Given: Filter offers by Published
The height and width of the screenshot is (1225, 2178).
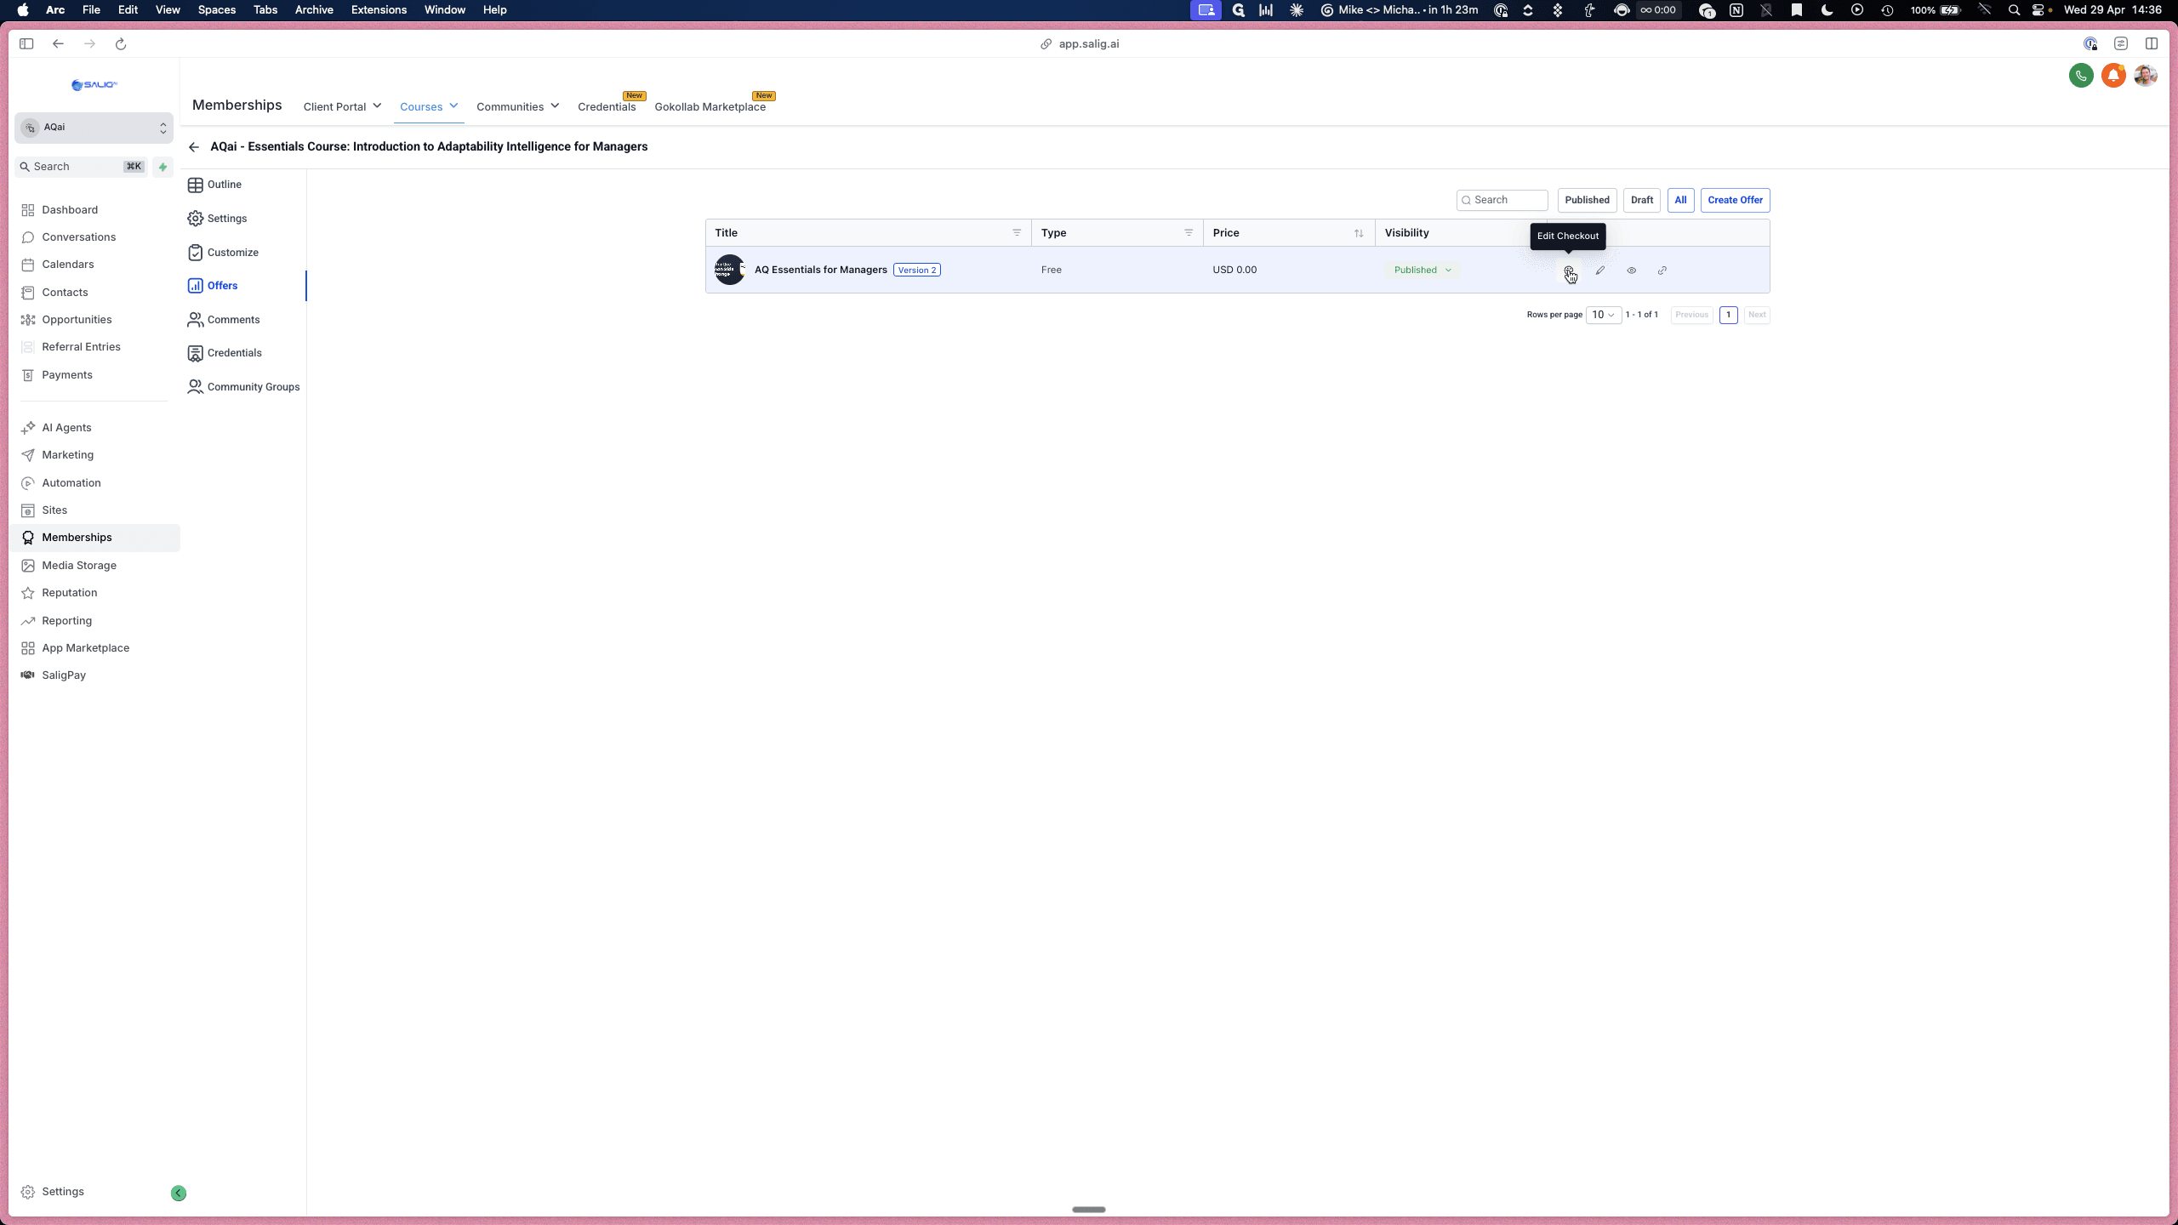Looking at the screenshot, I should coord(1587,200).
